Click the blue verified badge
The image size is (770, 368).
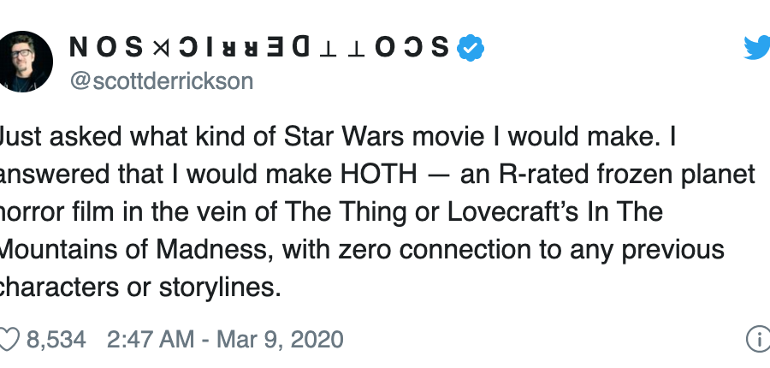pyautogui.click(x=471, y=48)
